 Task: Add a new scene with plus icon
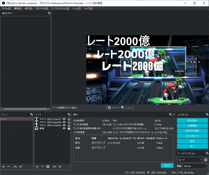[3, 167]
